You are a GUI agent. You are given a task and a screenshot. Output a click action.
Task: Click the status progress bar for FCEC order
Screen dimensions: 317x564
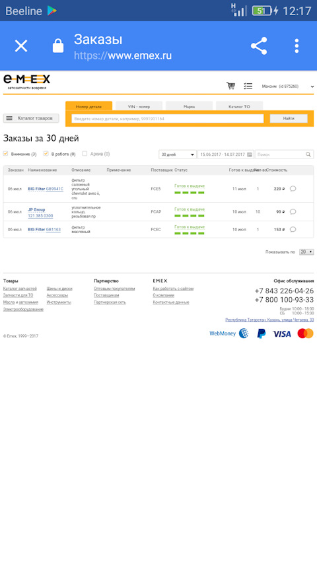click(190, 233)
